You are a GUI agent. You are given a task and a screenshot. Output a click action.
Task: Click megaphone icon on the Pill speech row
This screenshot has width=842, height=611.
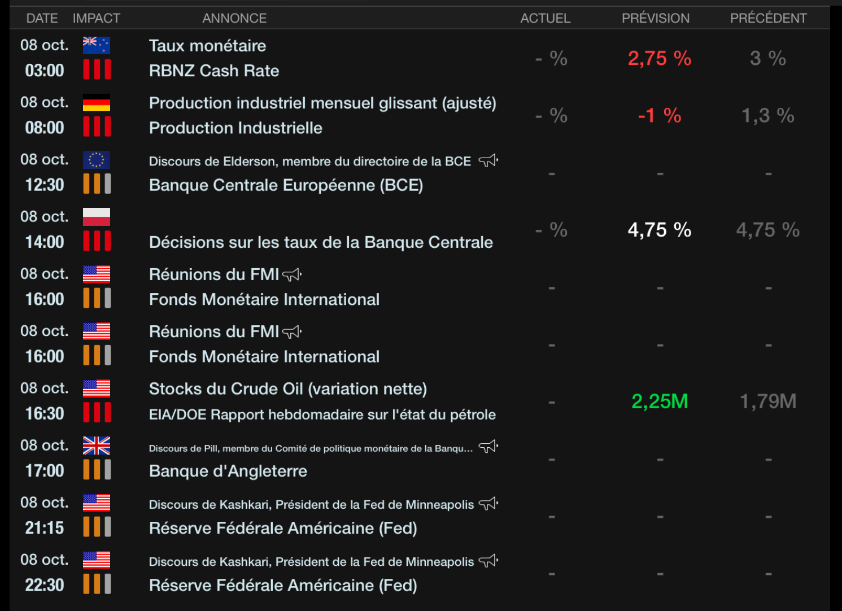[x=488, y=447]
